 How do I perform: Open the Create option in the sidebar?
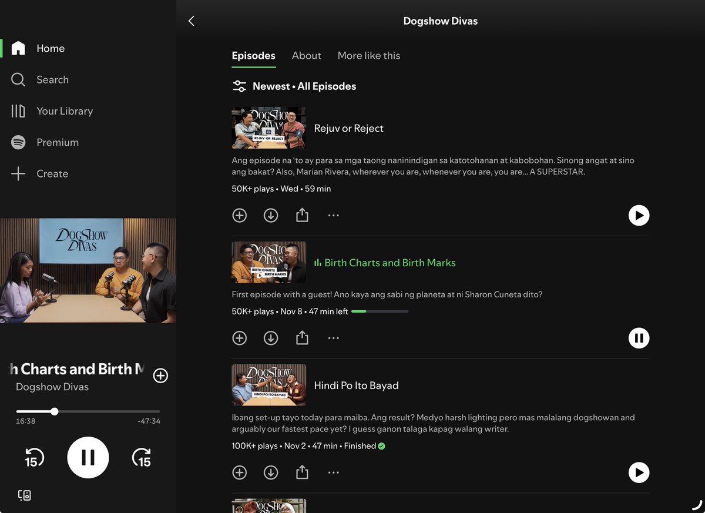pyautogui.click(x=40, y=173)
